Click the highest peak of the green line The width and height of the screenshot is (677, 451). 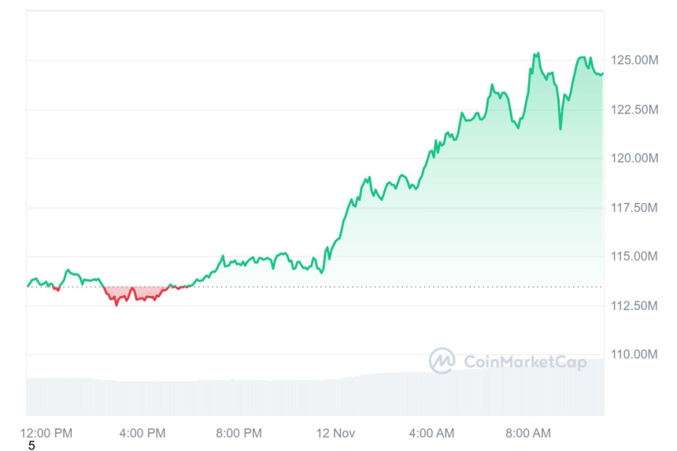(538, 54)
